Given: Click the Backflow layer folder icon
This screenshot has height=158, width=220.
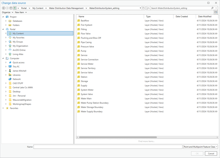Looking at the screenshot, I should (x=79, y=21).
